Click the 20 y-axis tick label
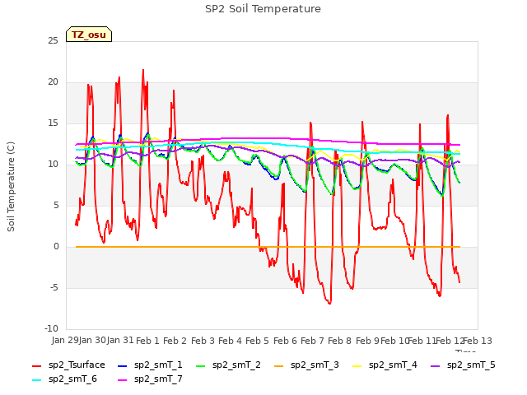 [x=53, y=81]
